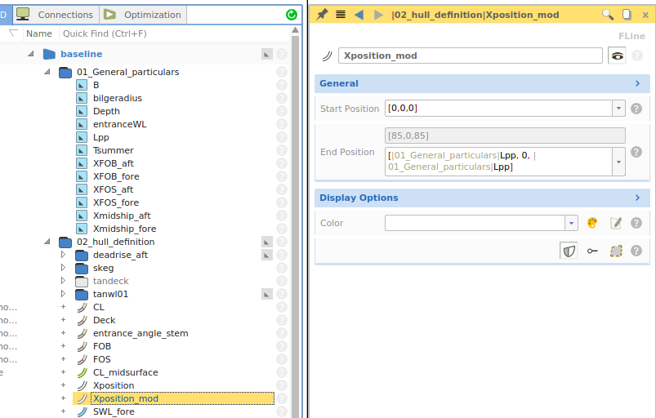The image size is (656, 418).
Task: Expand the tandeck folder
Action: click(x=63, y=281)
